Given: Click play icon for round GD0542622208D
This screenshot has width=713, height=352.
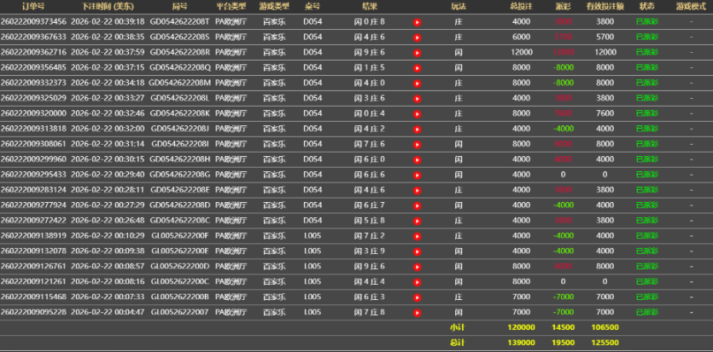Looking at the screenshot, I should pos(418,205).
